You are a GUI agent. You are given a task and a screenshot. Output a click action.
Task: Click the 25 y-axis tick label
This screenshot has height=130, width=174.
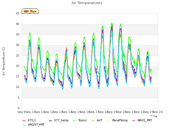pyautogui.click(x=17, y=56)
